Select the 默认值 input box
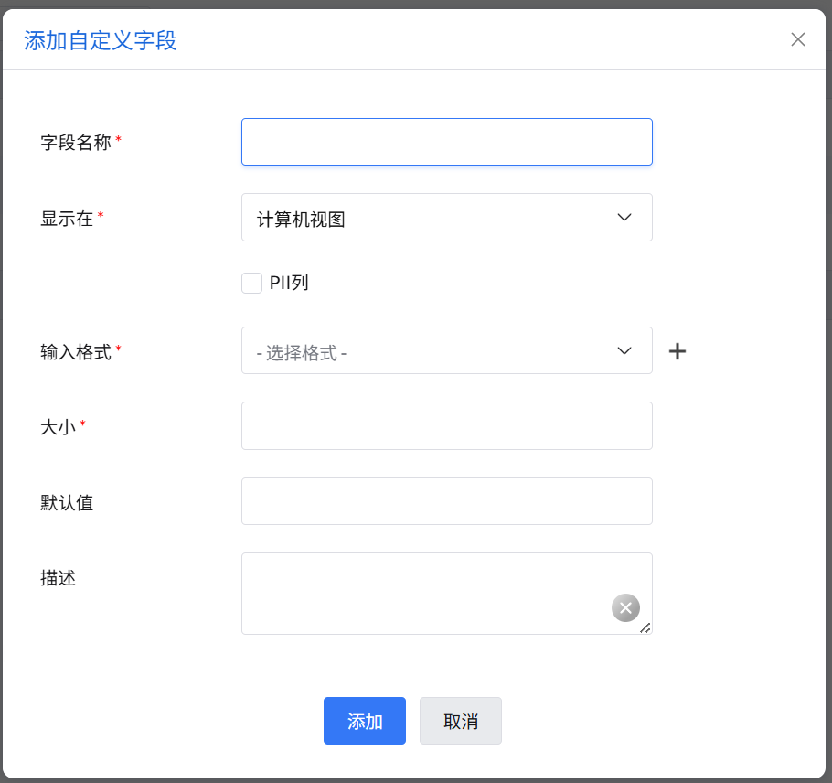This screenshot has height=783, width=832. point(446,501)
